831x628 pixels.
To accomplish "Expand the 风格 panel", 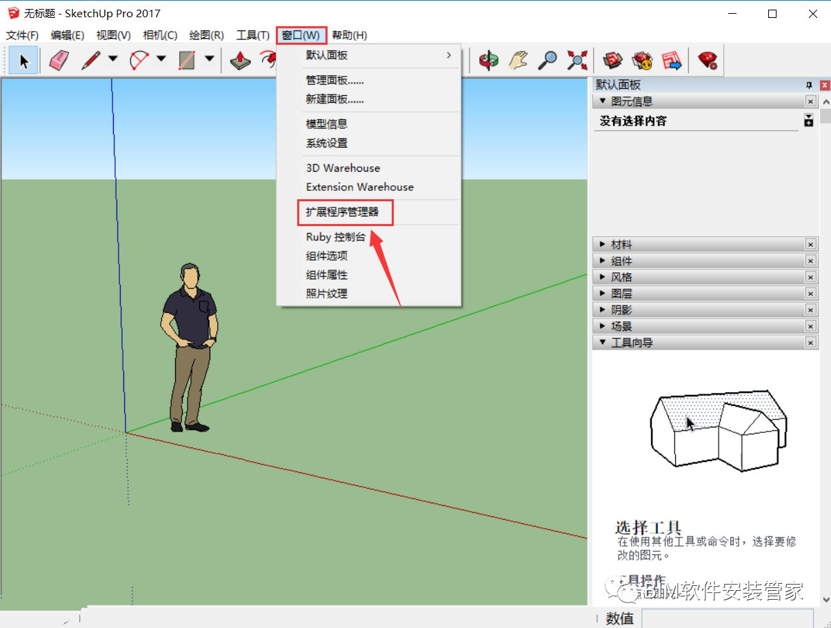I will pyautogui.click(x=705, y=277).
